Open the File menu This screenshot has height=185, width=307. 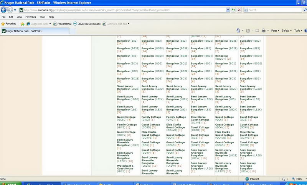click(x=3, y=17)
